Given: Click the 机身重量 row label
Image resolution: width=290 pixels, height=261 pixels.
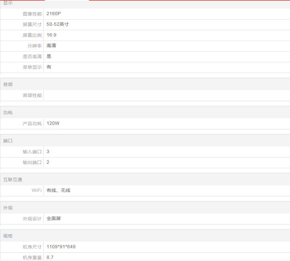Looking at the screenshot, I should click(32, 258).
